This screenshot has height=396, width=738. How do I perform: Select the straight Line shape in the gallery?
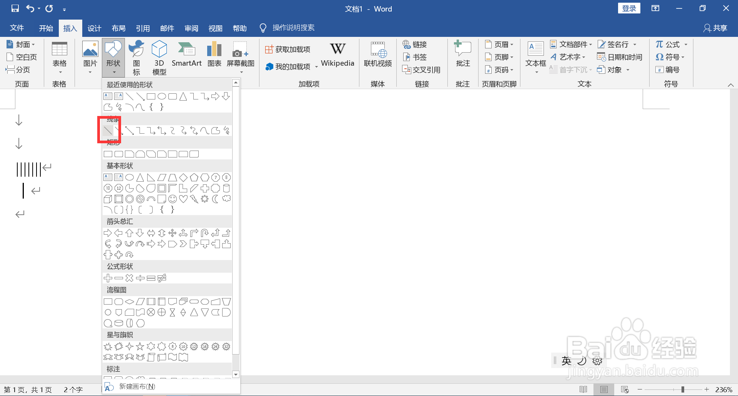pyautogui.click(x=108, y=130)
